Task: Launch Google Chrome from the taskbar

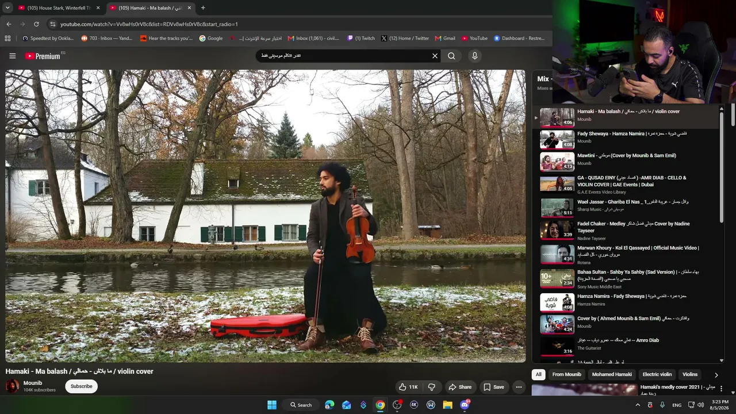Action: coord(380,405)
